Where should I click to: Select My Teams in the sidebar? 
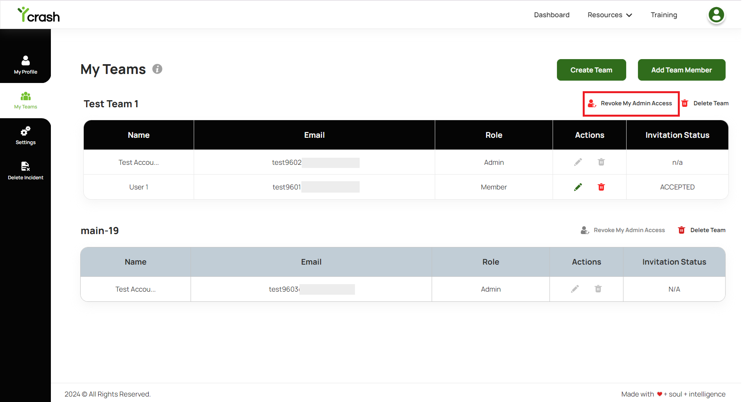25,101
